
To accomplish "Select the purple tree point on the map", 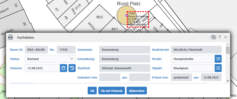I will pos(126,15).
